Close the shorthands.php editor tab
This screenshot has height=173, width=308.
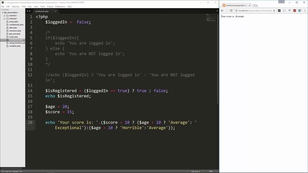click(55, 12)
